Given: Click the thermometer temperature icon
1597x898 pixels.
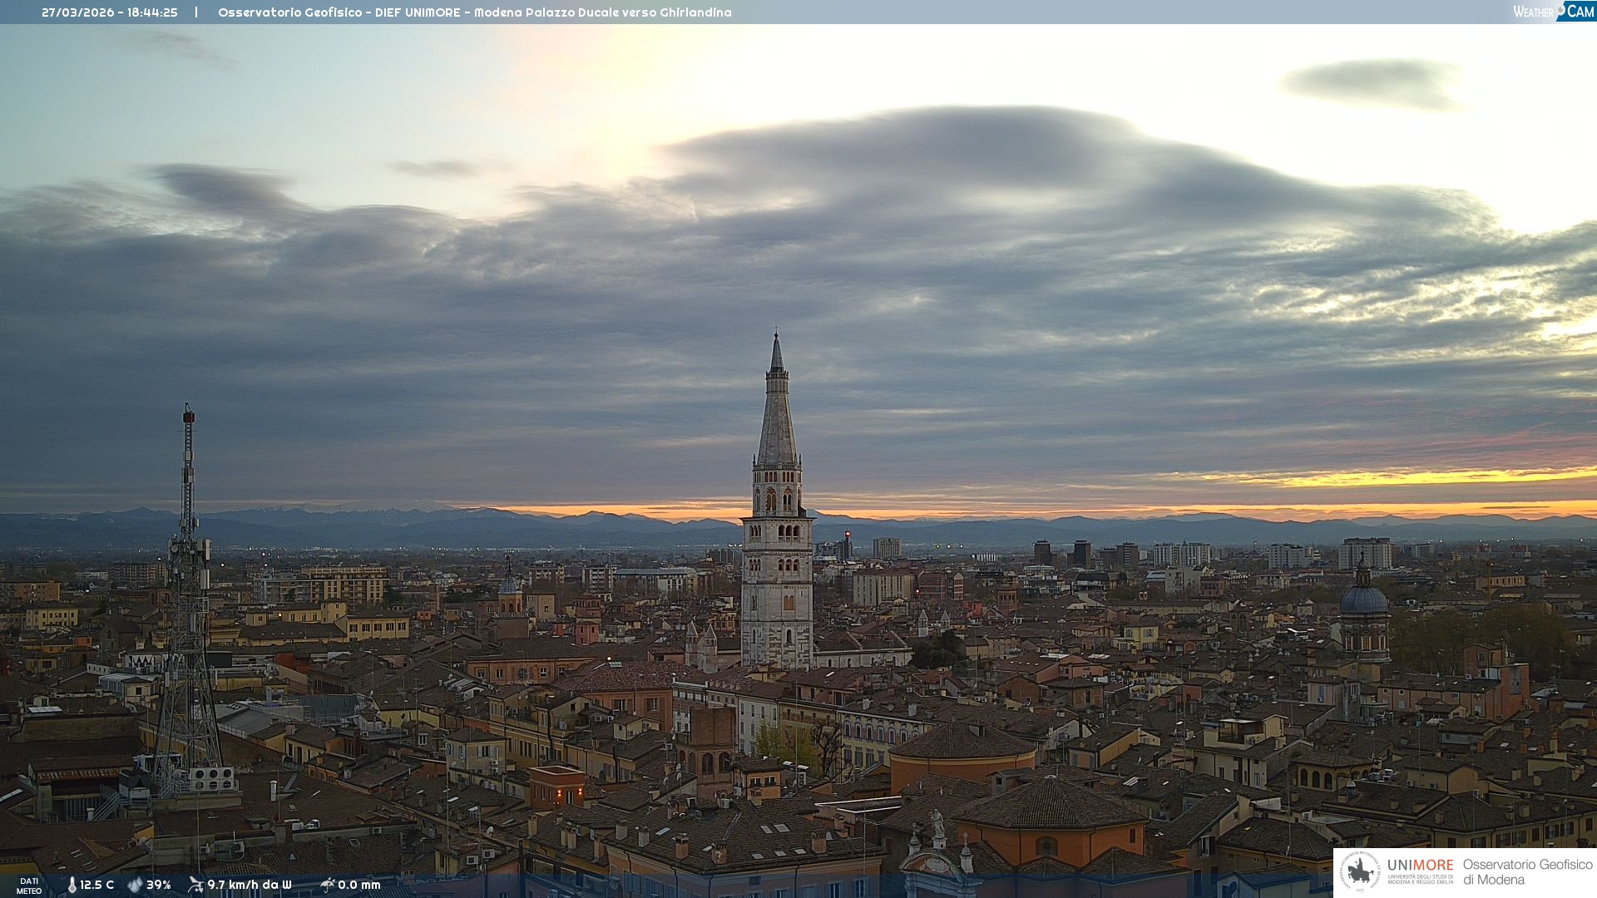Looking at the screenshot, I should pos(72,885).
